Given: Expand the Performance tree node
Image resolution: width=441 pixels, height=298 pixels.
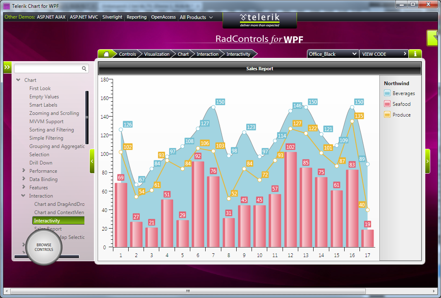Looking at the screenshot, I should 24,170.
